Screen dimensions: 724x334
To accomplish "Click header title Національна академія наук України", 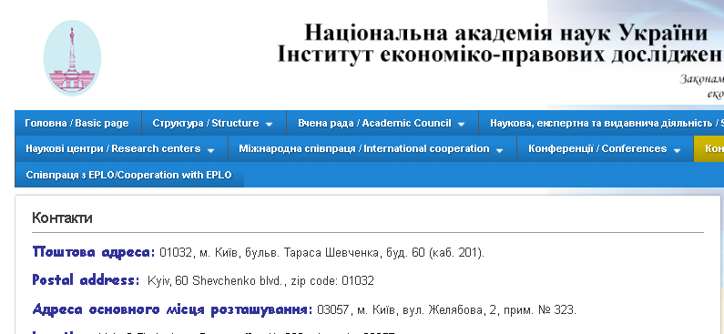I will tap(506, 33).
